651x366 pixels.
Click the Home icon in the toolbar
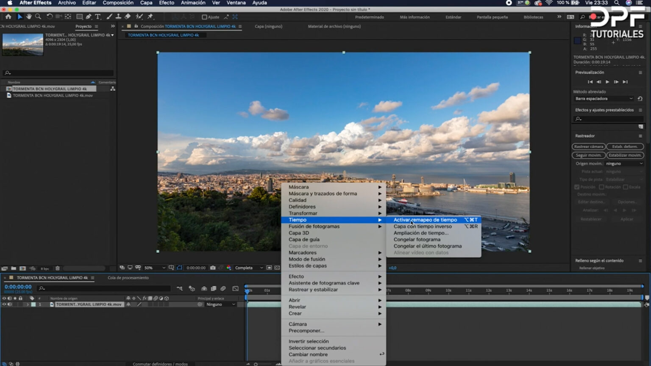8,17
